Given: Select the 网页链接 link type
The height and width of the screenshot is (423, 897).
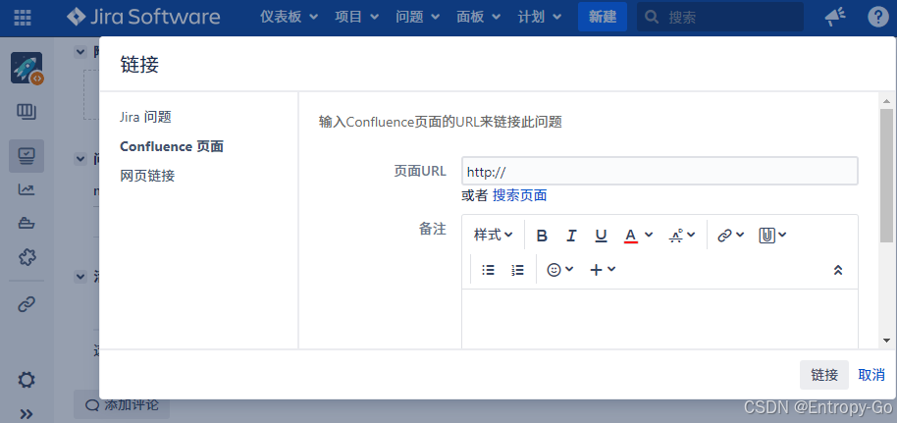Looking at the screenshot, I should (x=147, y=176).
